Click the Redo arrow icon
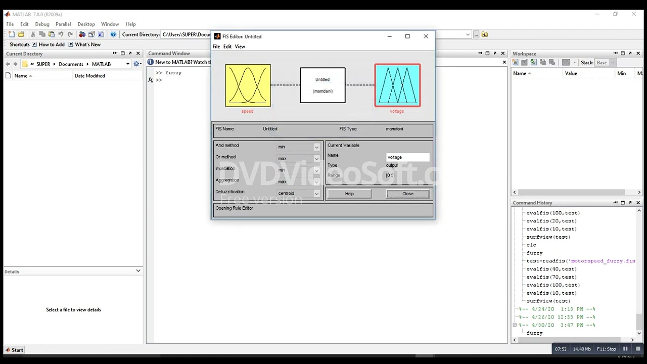The height and width of the screenshot is (364, 647). tap(70, 34)
